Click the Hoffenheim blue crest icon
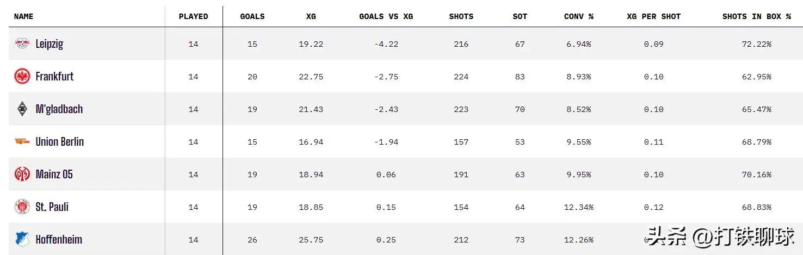 point(22,239)
